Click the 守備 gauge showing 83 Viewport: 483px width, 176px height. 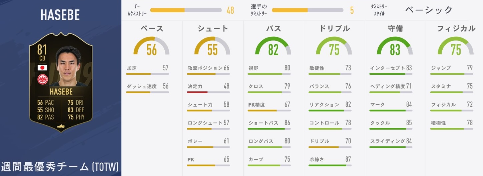[x=395, y=46]
